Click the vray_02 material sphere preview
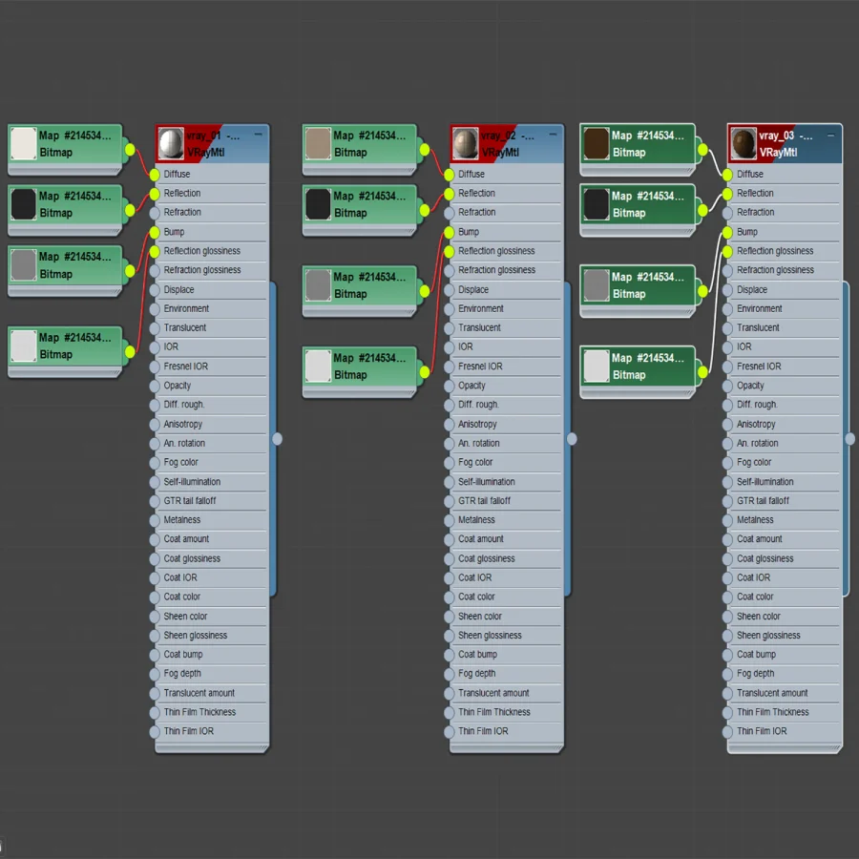Screen dimensions: 859x859 click(x=466, y=143)
